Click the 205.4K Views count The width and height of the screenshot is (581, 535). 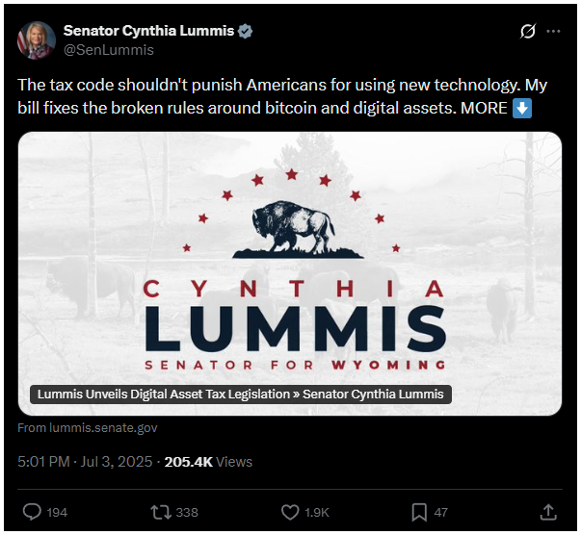(x=208, y=462)
